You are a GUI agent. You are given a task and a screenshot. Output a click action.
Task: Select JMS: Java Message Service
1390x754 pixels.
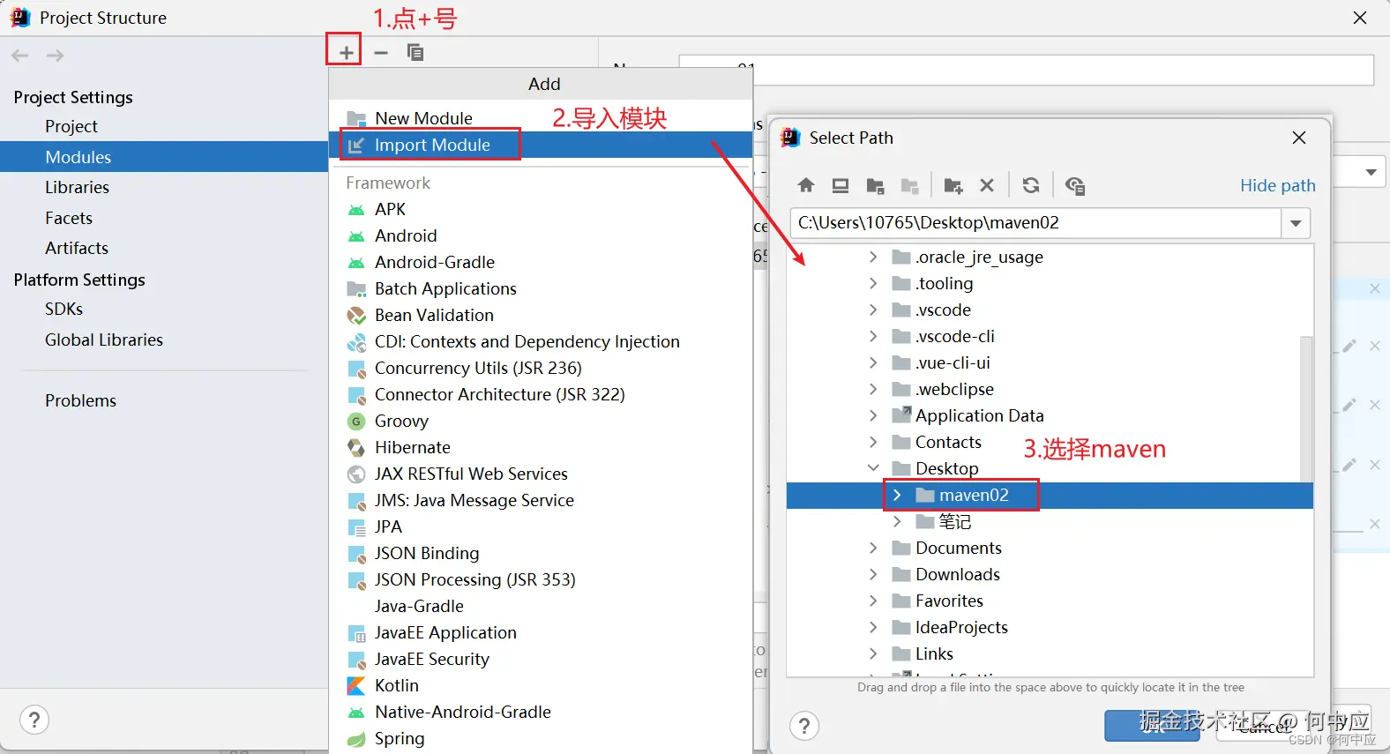pyautogui.click(x=542, y=500)
